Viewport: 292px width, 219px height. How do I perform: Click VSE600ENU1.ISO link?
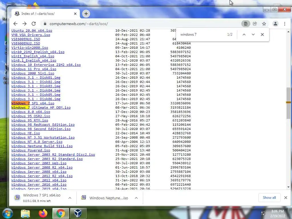26,39
